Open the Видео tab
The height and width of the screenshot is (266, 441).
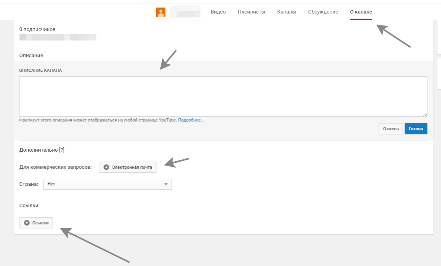[x=218, y=12]
